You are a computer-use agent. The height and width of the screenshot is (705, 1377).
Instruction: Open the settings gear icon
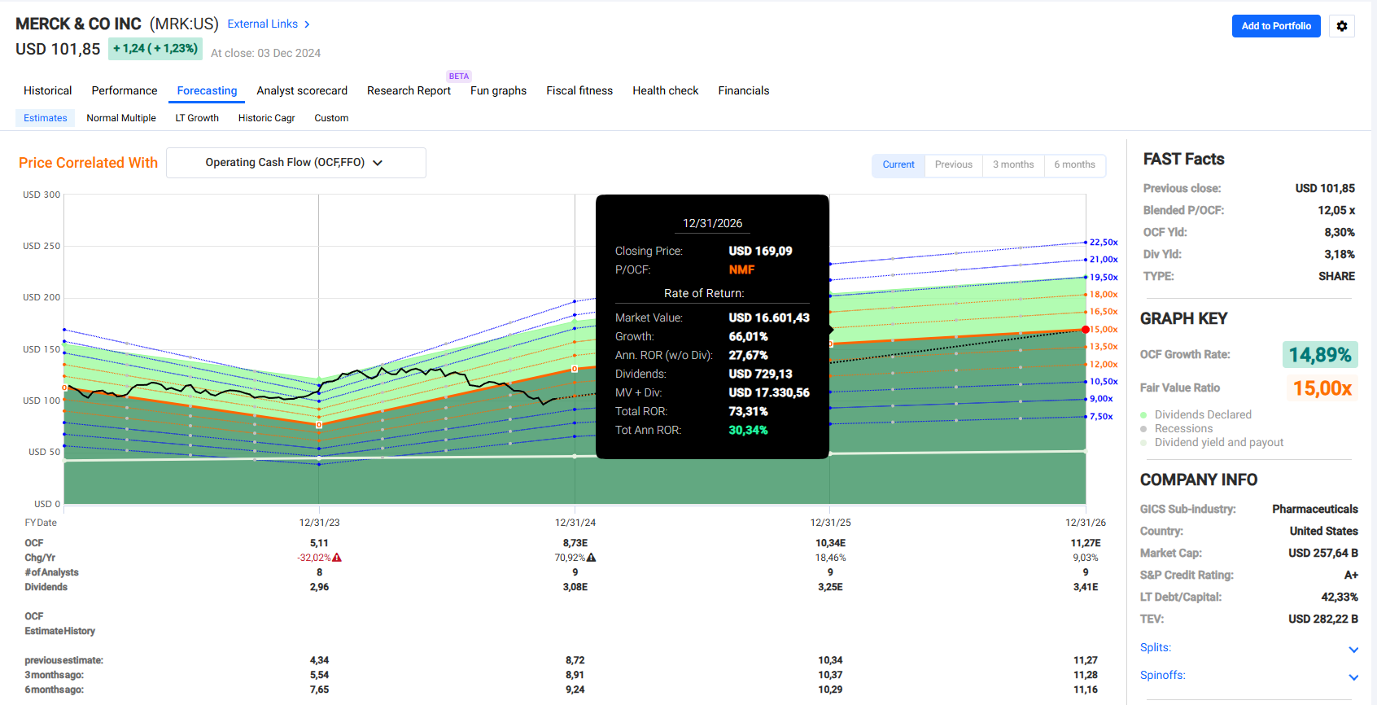click(x=1341, y=26)
